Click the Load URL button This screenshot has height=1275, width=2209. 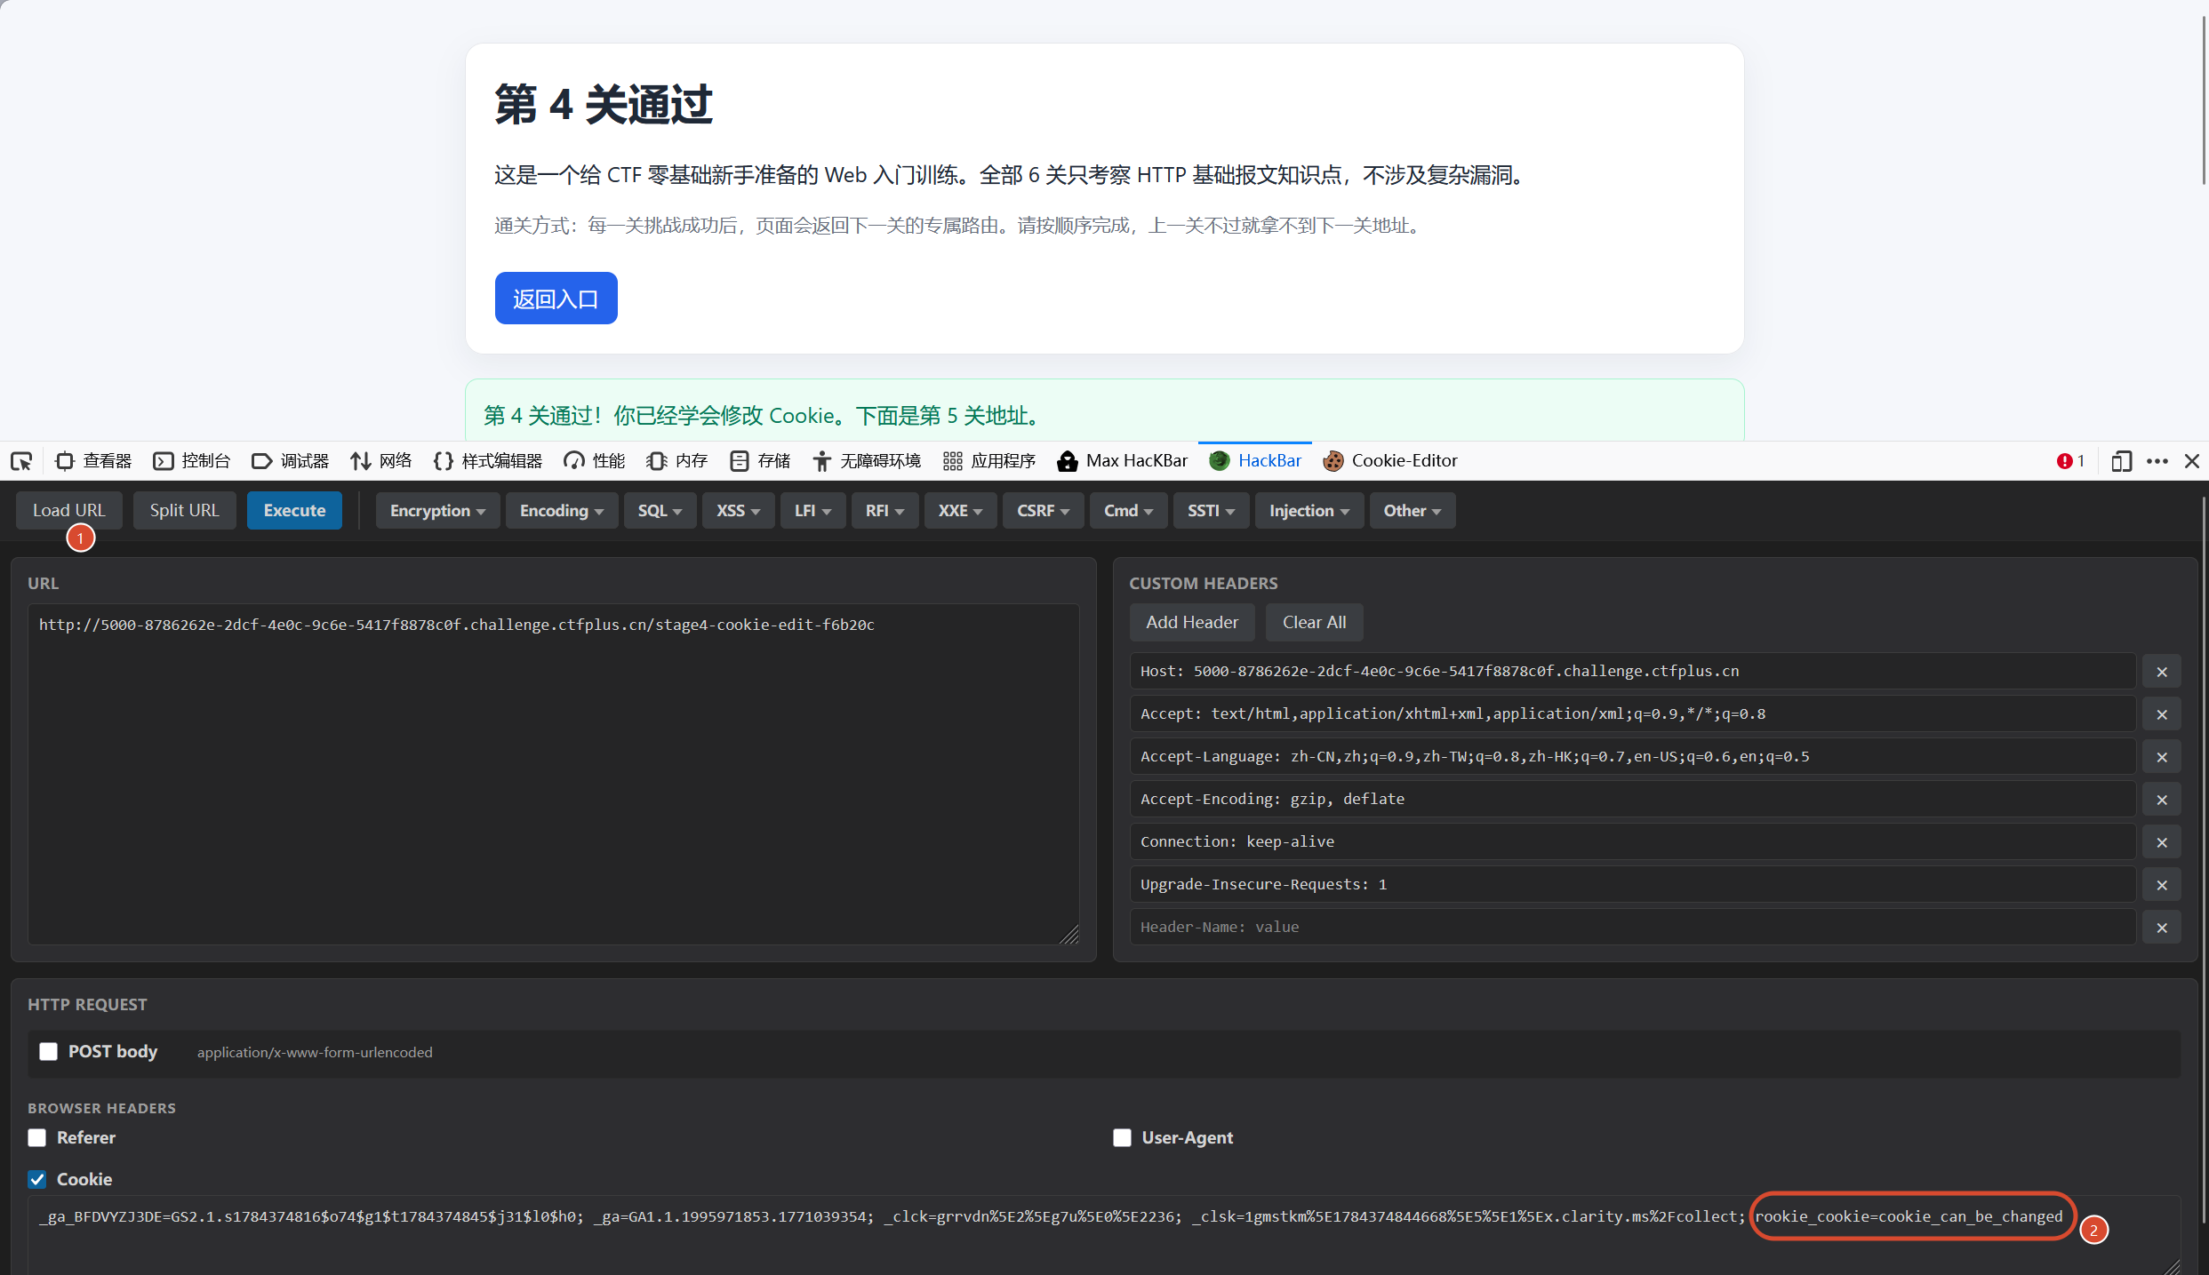coord(69,511)
